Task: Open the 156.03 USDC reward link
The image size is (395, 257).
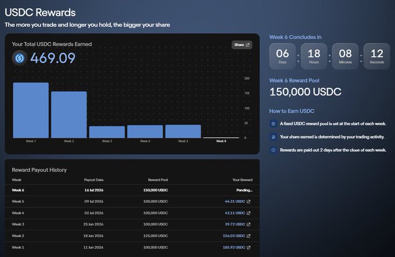Action: [x=234, y=236]
